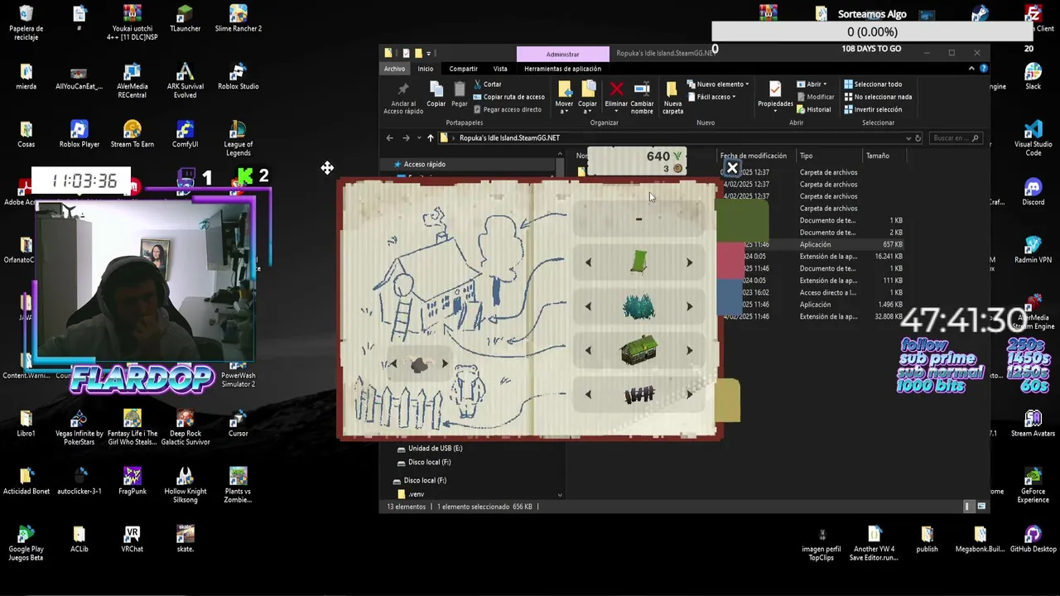Click right arrow beside the green-roof house item
The width and height of the screenshot is (1060, 596).
(689, 350)
